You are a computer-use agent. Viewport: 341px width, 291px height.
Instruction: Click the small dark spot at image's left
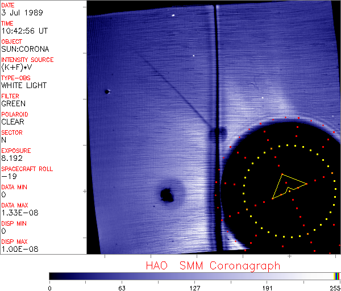(x=107, y=92)
